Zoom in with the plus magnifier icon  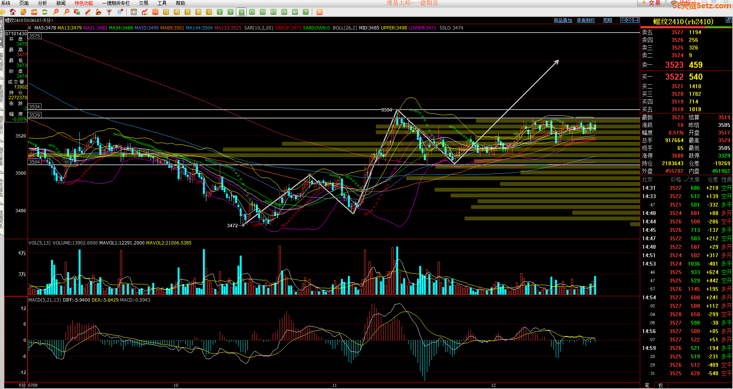tap(56, 12)
